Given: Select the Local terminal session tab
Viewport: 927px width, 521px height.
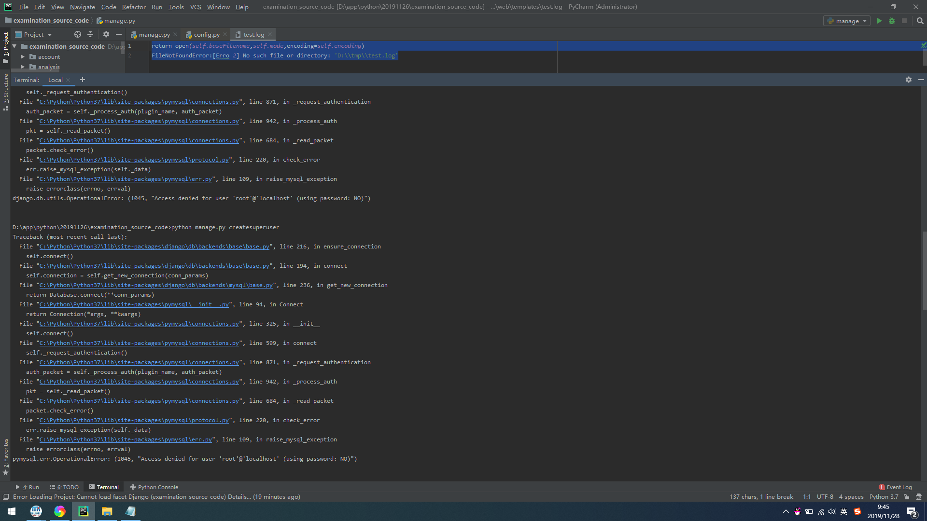Looking at the screenshot, I should pos(56,80).
